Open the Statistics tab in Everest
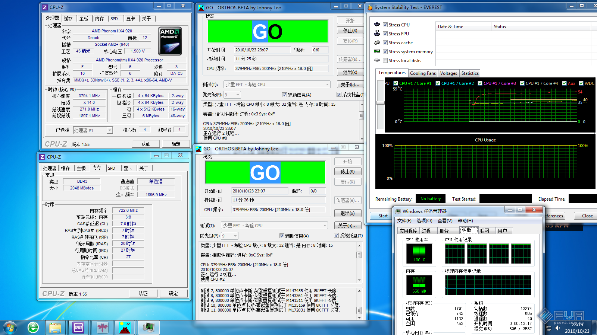Screen dimensions: 597x335 pos(470,73)
